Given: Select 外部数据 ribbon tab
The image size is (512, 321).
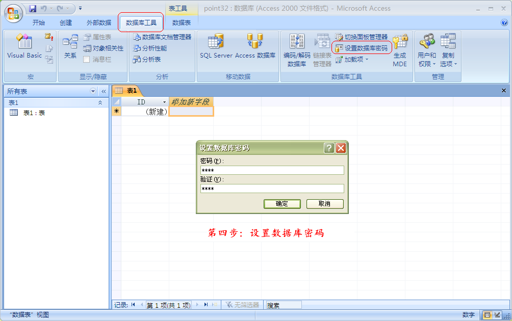Looking at the screenshot, I should click(99, 22).
